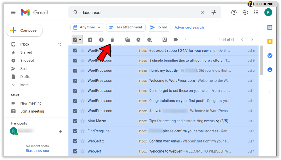The image size is (281, 160).
Task: Expand the More section in sidebar
Action: [24, 85]
